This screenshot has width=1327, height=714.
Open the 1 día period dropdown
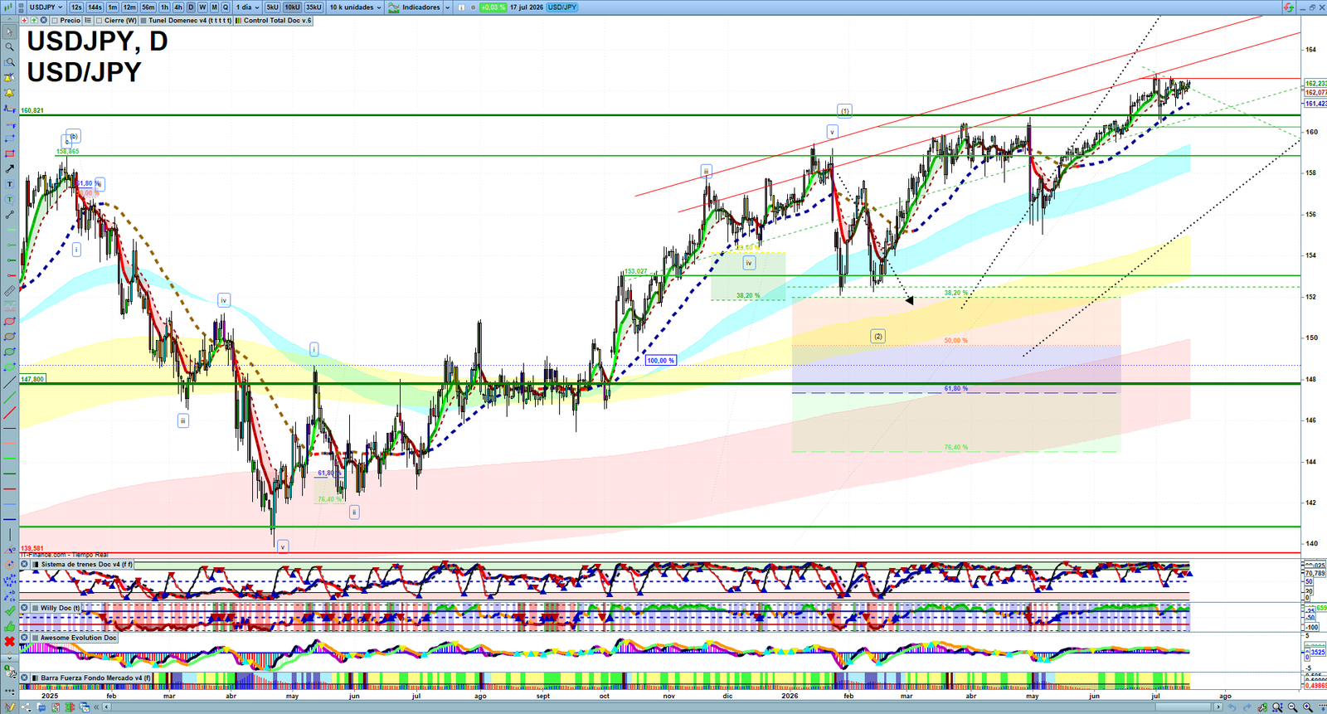(x=247, y=7)
